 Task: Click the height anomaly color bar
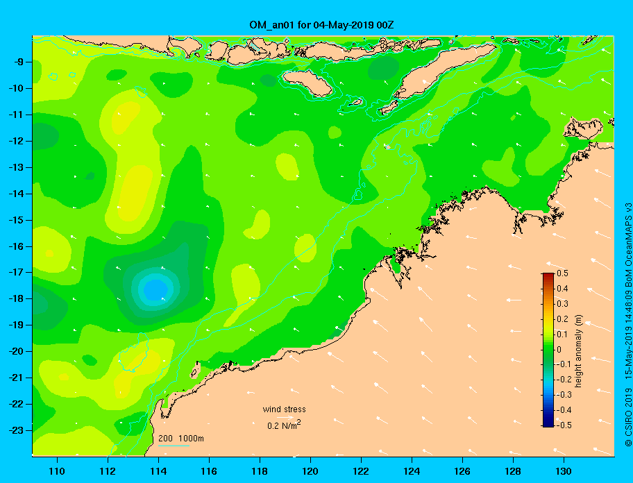click(x=548, y=350)
